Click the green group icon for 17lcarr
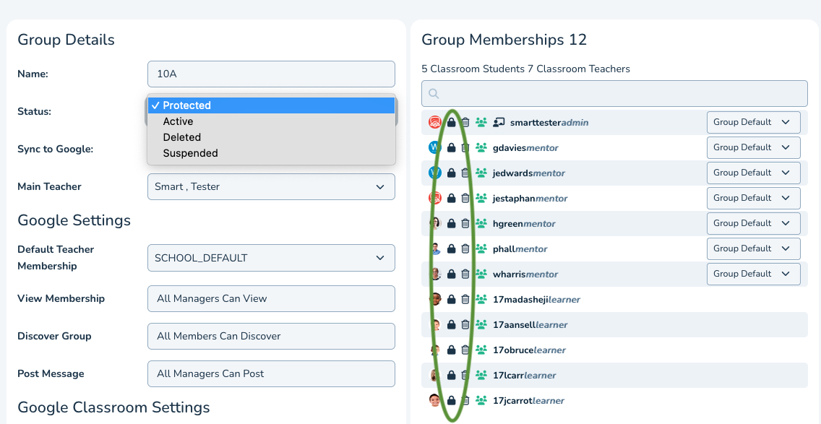Screen dimensions: 821x424 click(481, 376)
